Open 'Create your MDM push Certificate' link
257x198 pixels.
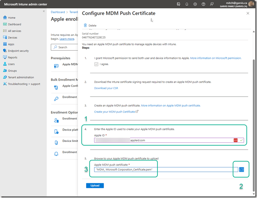(114, 112)
